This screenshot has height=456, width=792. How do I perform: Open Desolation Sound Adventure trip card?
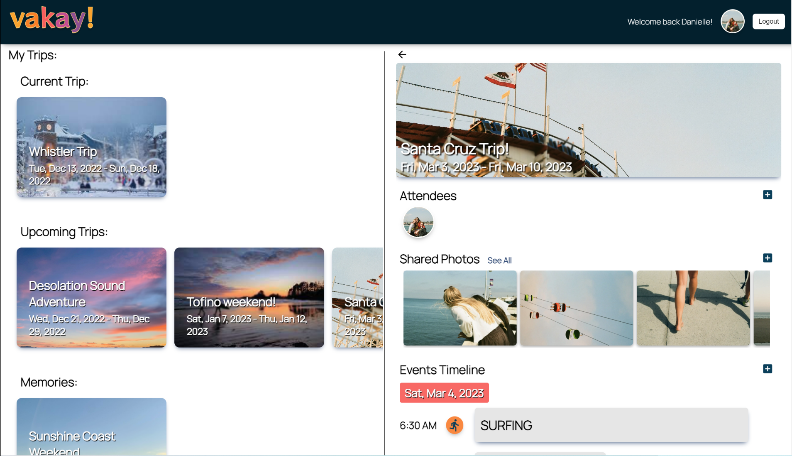91,297
